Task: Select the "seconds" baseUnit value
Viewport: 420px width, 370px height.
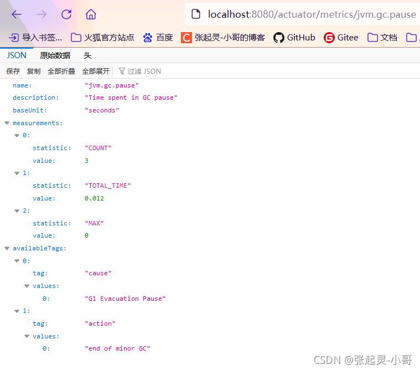Action: pos(102,110)
